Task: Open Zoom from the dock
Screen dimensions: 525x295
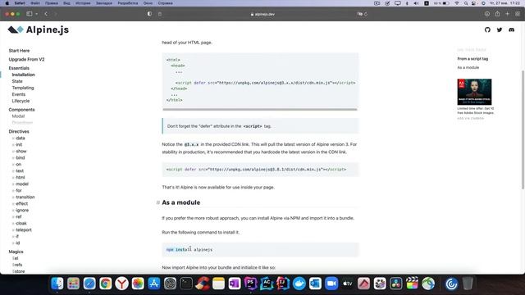Action: click(x=331, y=284)
